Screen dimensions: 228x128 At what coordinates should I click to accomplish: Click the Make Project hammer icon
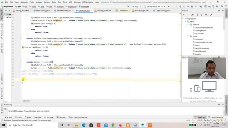pos(128,6)
